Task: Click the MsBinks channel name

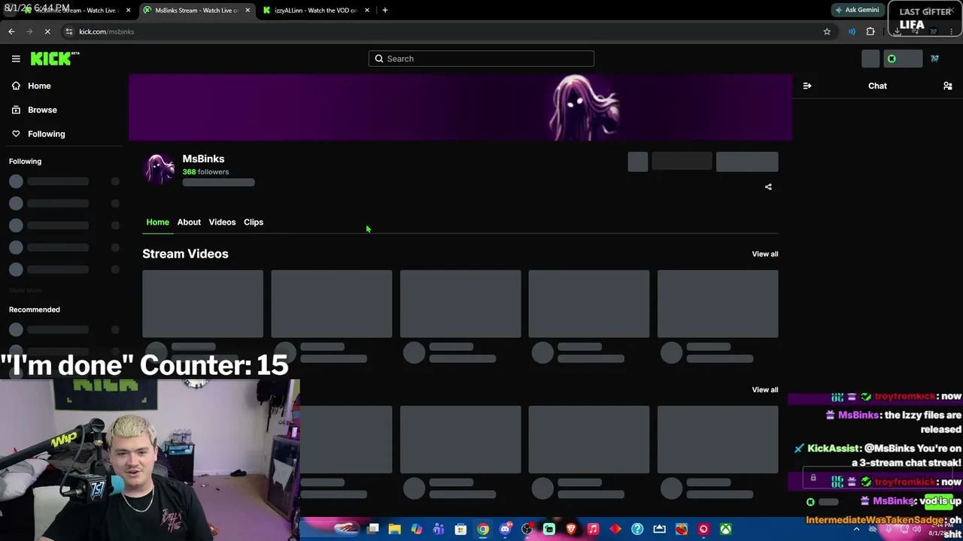Action: (x=203, y=159)
